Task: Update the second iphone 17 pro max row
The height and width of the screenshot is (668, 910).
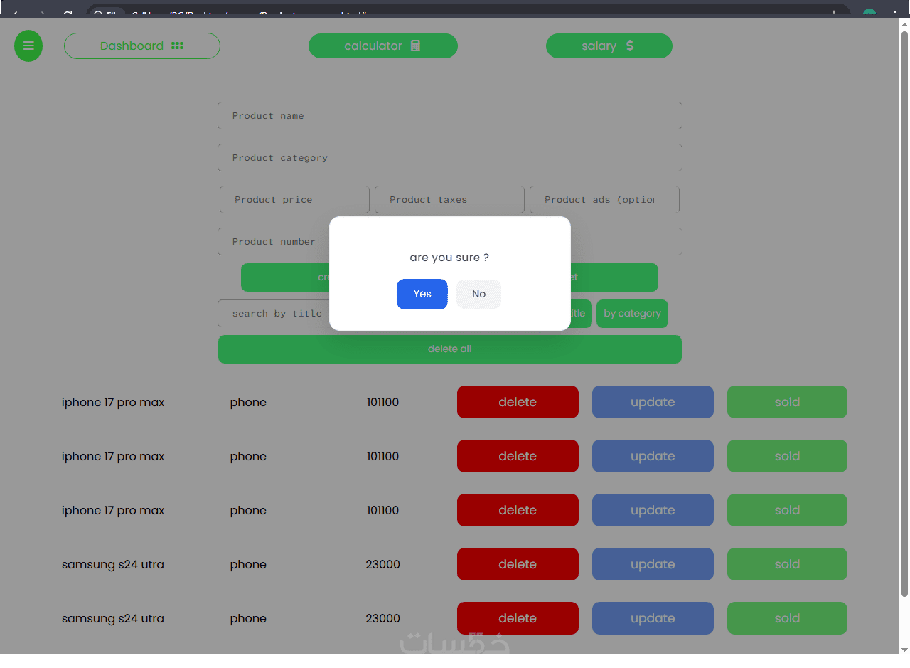Action: click(x=653, y=456)
